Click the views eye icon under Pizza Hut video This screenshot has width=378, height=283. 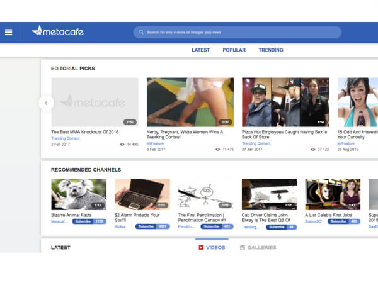(313, 150)
